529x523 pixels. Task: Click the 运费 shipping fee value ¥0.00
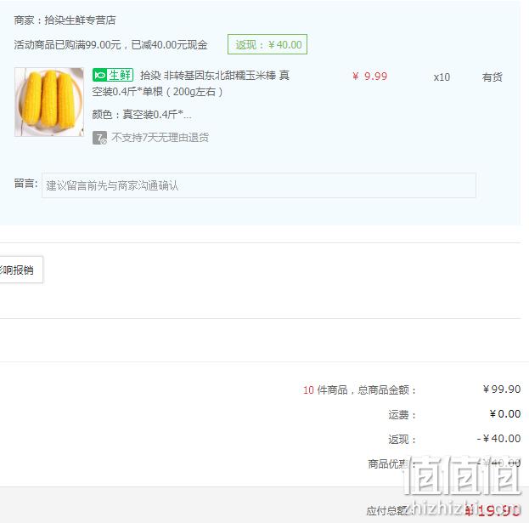pos(505,414)
